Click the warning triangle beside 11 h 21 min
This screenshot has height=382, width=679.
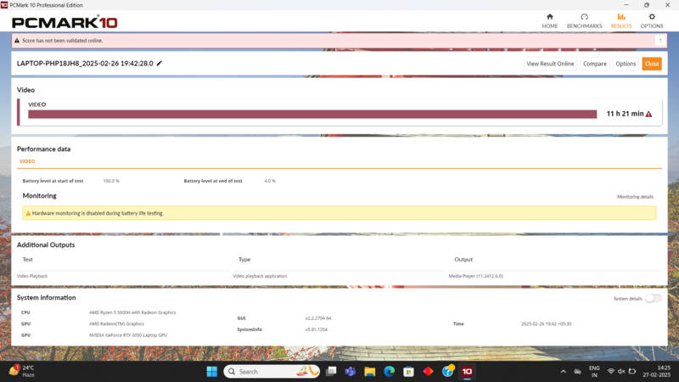coord(648,114)
